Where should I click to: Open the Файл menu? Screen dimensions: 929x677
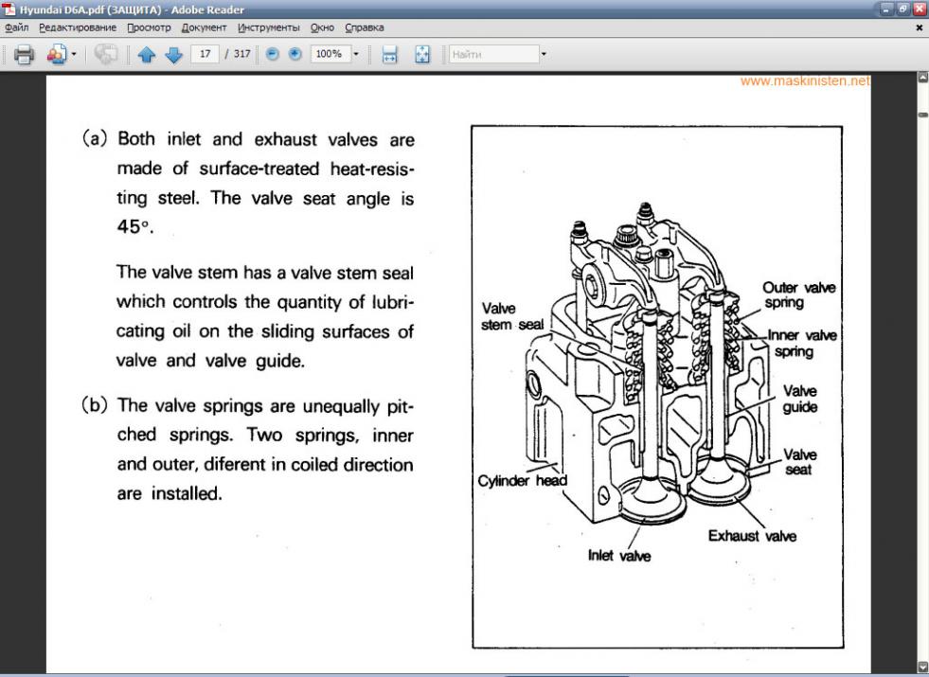point(17,27)
